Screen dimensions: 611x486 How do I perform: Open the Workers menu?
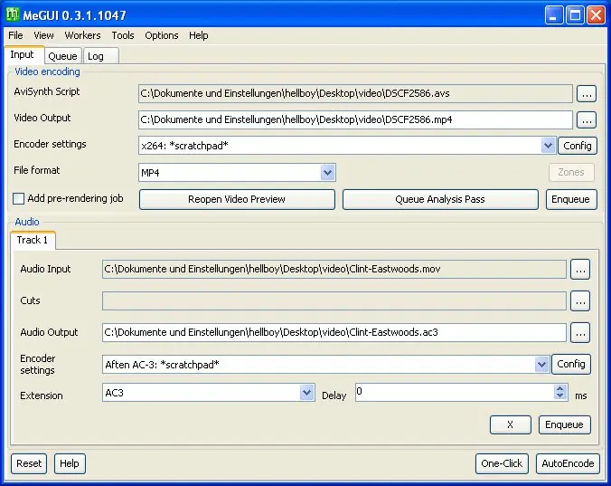coord(82,35)
